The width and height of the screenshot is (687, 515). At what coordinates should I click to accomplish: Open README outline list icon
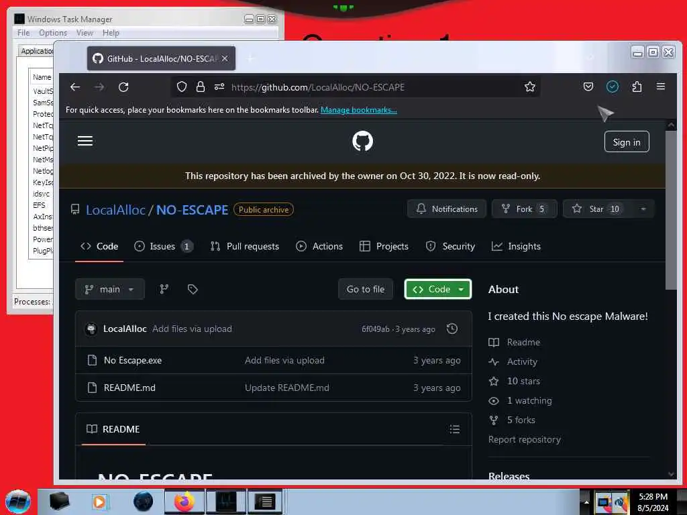point(454,429)
